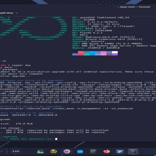This screenshot has width=156, height=156.
Task: Click the '20241017-0 -> 20241018-0' version text
Action: [34, 115]
